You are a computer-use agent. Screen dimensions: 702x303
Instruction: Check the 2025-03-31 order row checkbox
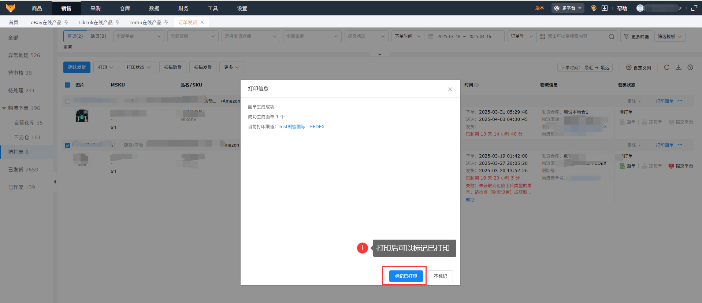[x=68, y=101]
